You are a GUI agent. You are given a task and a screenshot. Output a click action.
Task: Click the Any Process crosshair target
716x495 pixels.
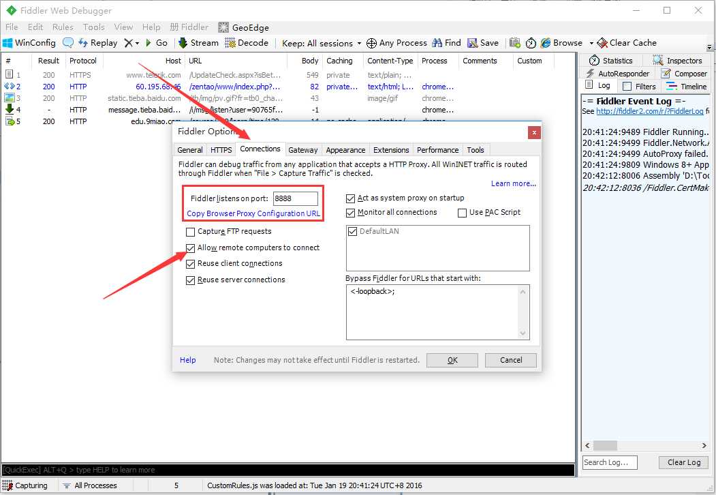coord(372,43)
